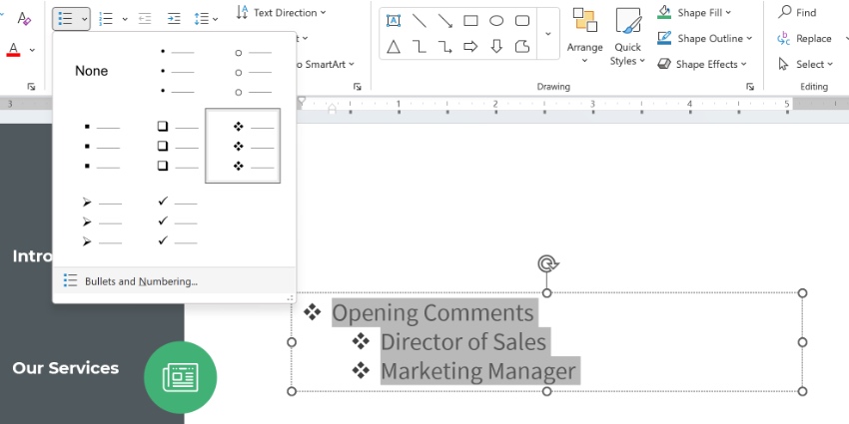Decrease the list indent level
Viewport: 849px width, 424px height.
[x=145, y=19]
